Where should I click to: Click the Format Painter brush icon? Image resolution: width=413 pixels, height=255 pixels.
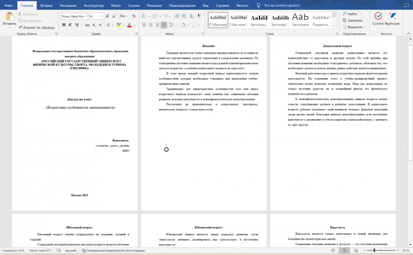pos(20,27)
